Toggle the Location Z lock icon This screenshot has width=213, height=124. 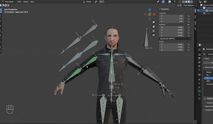tap(189, 21)
